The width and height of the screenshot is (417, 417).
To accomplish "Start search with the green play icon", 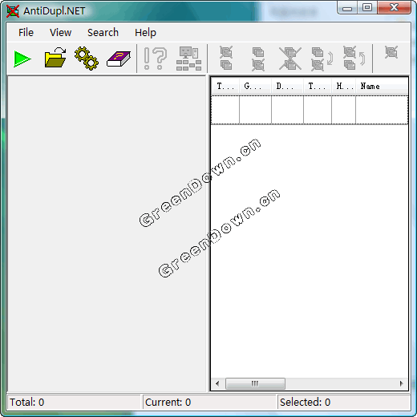I will click(22, 59).
